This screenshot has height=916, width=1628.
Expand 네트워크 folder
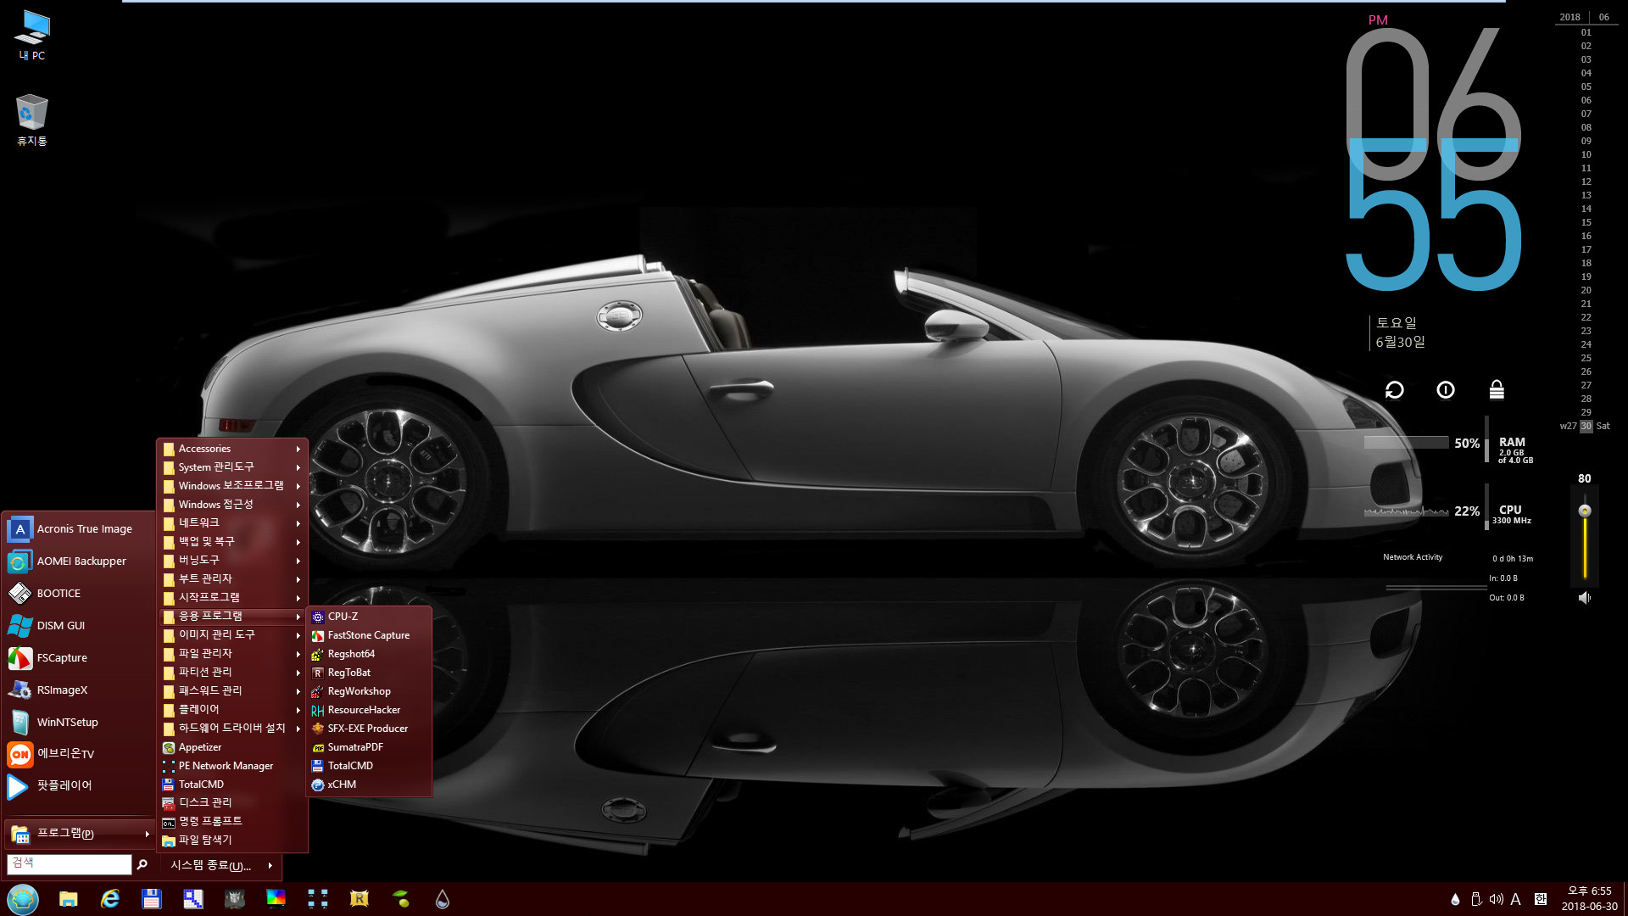232,523
